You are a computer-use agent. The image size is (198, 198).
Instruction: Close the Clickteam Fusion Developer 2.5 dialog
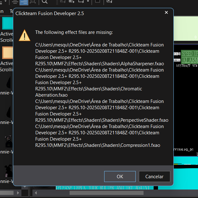[166, 13]
